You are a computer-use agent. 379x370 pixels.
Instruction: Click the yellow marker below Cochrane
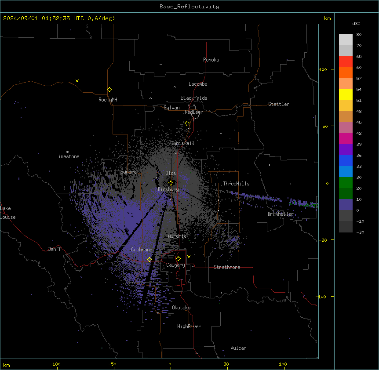149,259
